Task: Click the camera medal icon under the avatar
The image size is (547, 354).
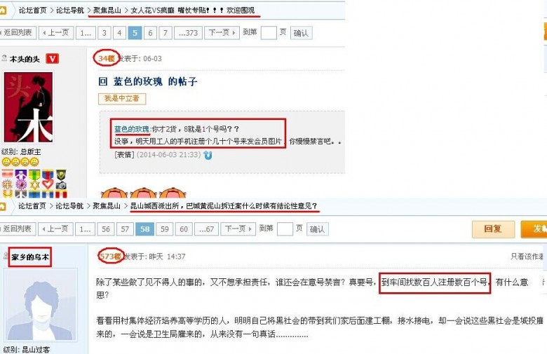Action: point(61,185)
